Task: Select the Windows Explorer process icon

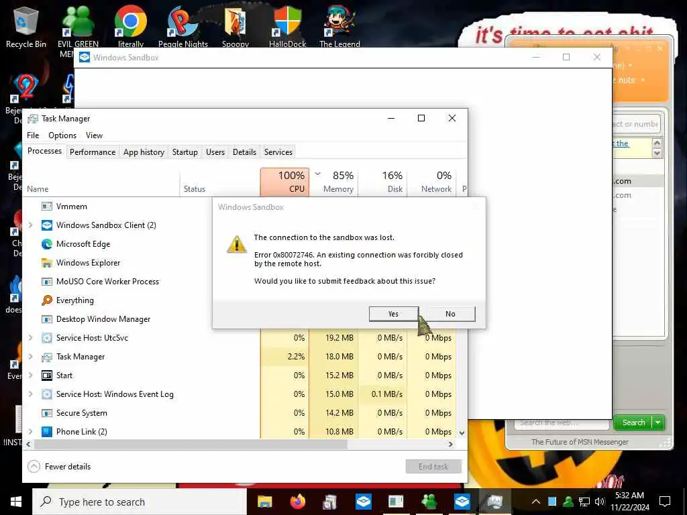Action: tap(47, 263)
